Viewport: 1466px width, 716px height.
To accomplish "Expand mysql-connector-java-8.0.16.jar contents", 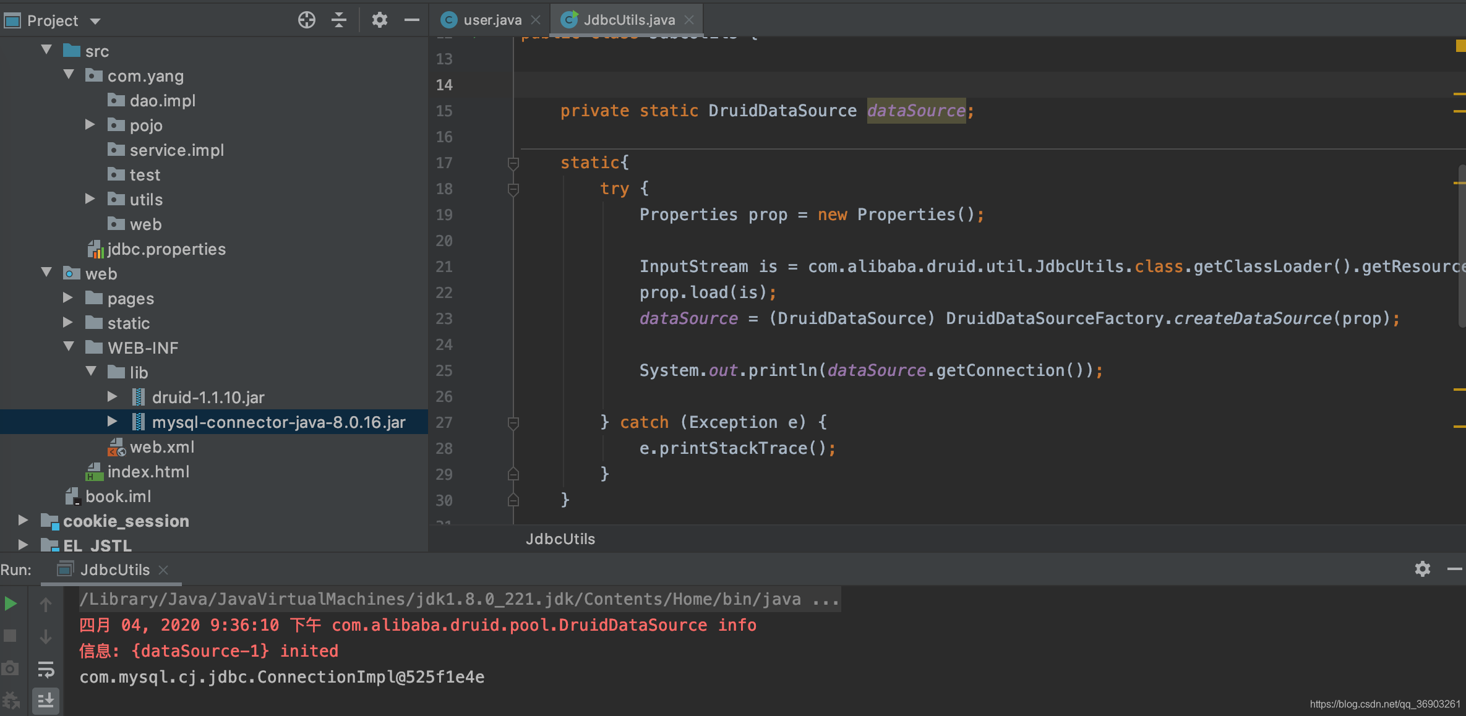I will point(113,421).
